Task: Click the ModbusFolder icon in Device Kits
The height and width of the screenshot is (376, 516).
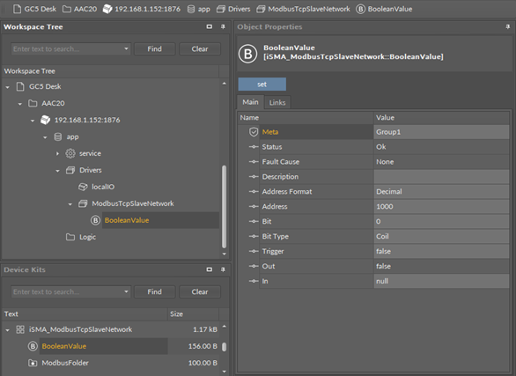Action: [x=33, y=363]
